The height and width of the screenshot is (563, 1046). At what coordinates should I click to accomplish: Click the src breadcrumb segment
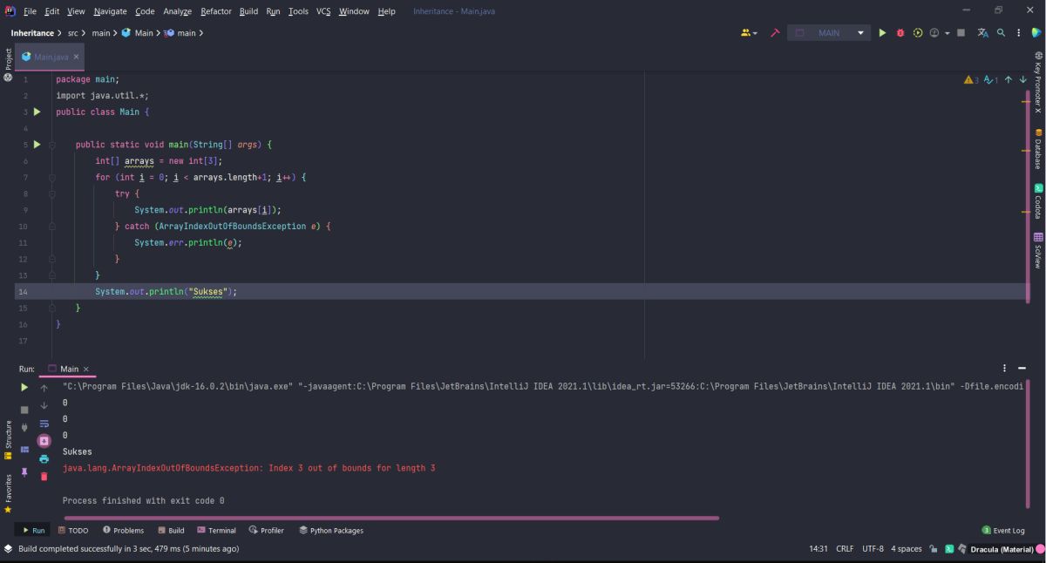point(72,33)
